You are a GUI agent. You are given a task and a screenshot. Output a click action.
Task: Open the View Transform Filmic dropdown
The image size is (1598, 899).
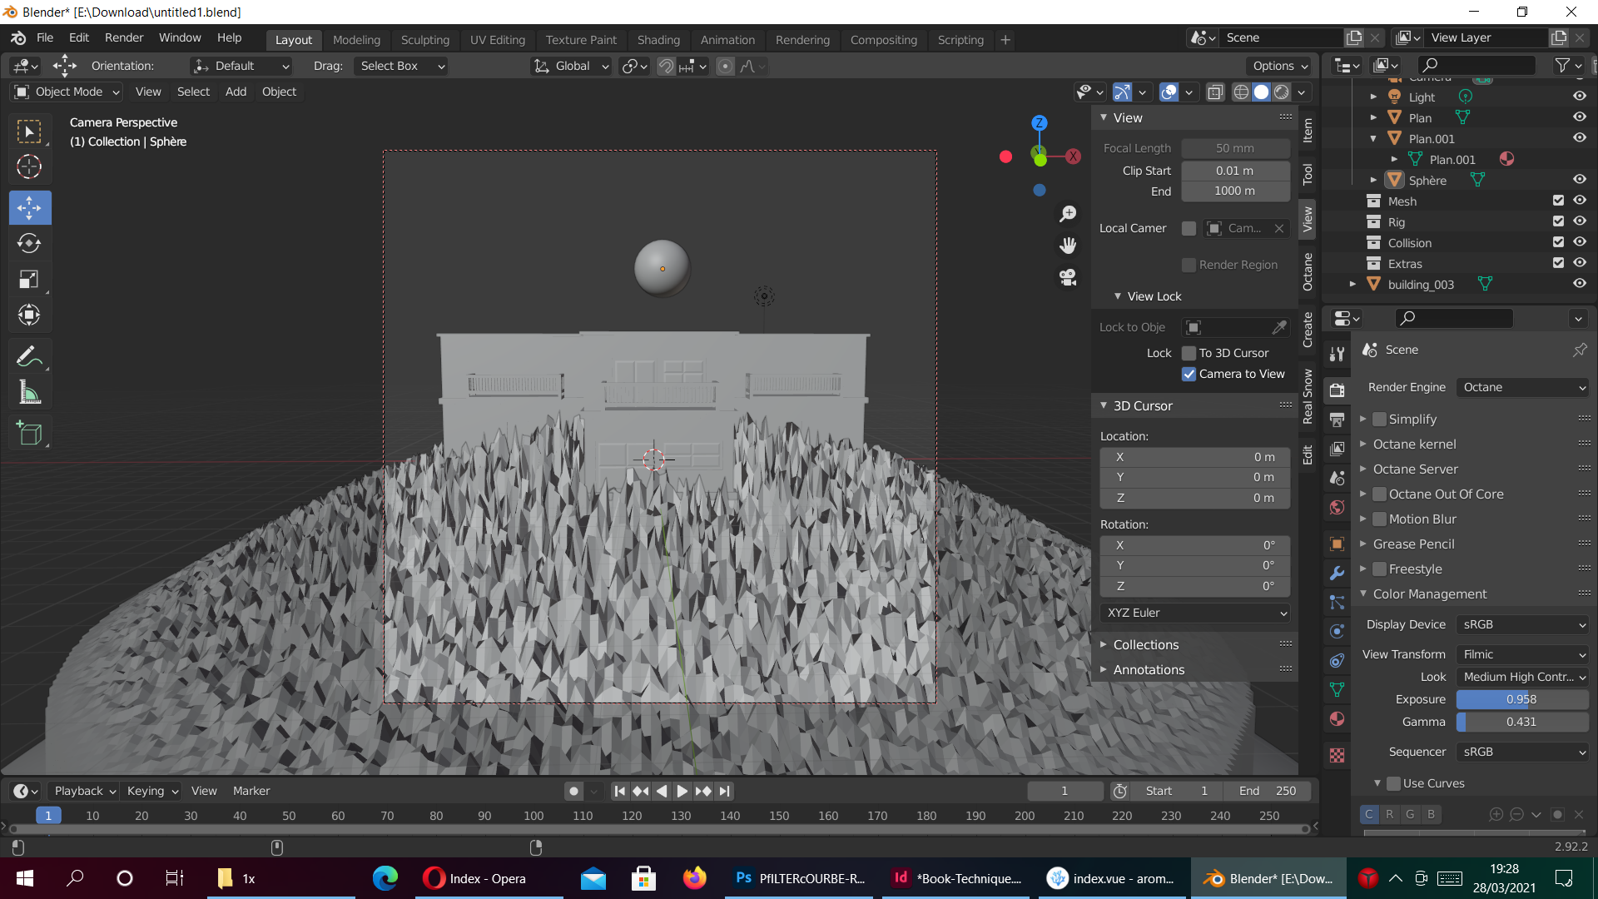(1522, 654)
